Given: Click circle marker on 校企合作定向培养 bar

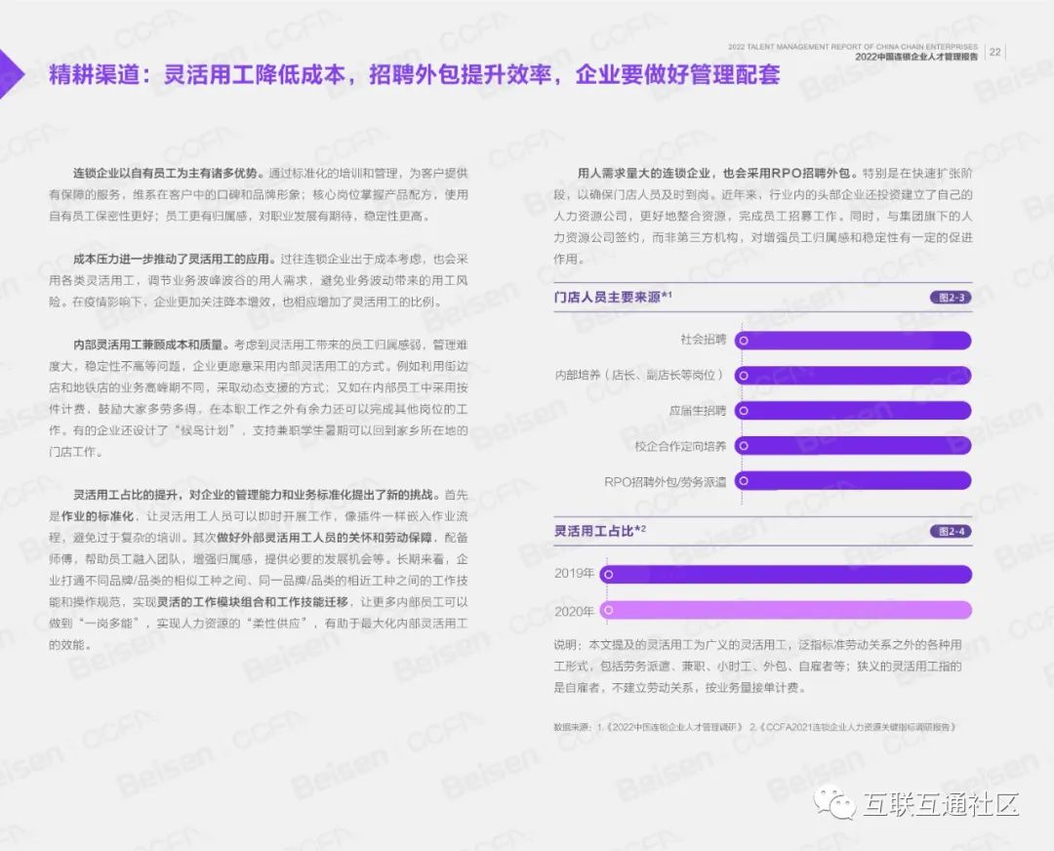Looking at the screenshot, I should (x=744, y=445).
